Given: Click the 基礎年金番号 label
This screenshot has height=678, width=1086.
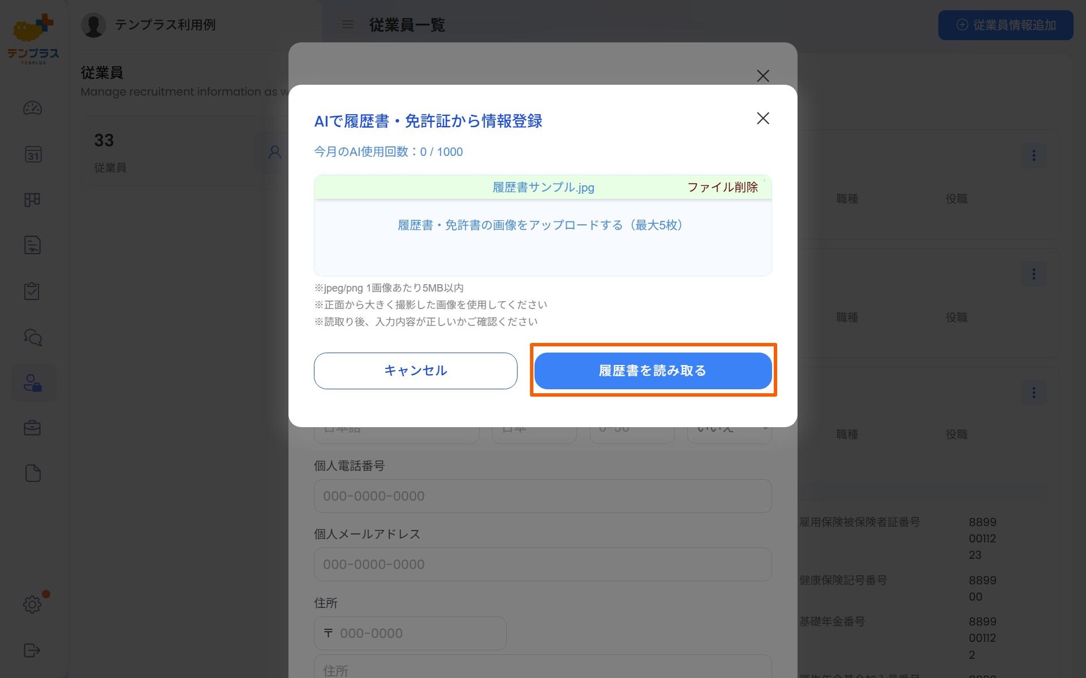Looking at the screenshot, I should tap(831, 621).
